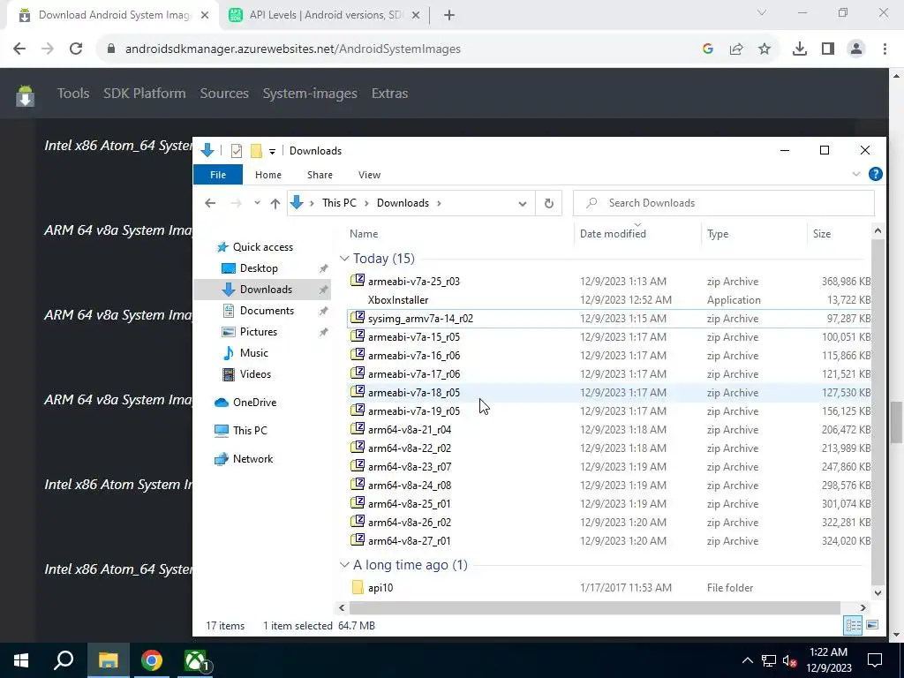Click the Chrome reload page icon
The width and height of the screenshot is (904, 678).
coord(76,49)
